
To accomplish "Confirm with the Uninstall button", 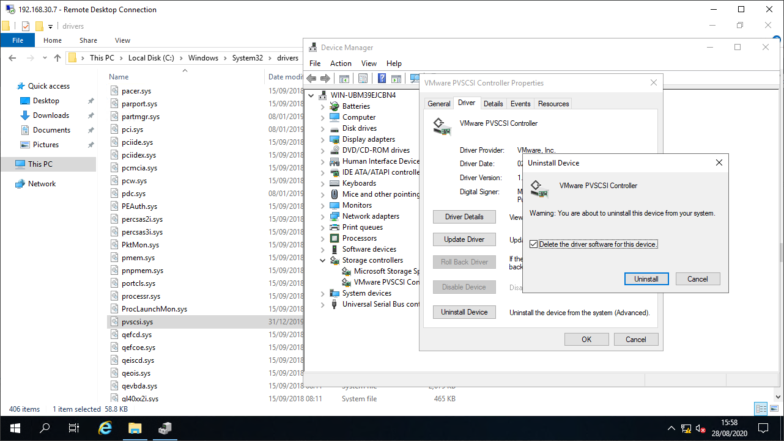I will [x=646, y=279].
